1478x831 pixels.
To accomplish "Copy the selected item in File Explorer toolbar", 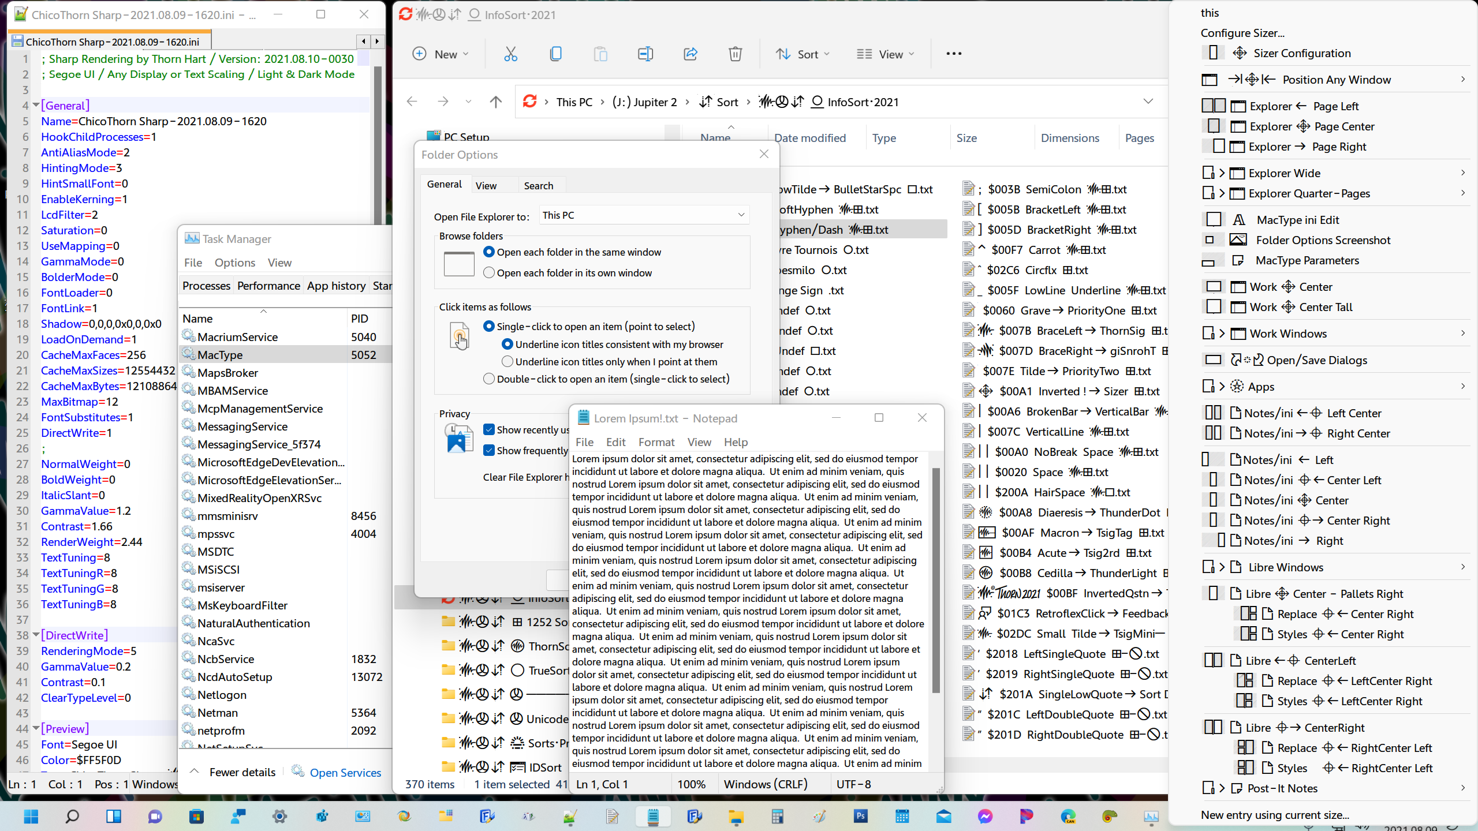I will [555, 54].
